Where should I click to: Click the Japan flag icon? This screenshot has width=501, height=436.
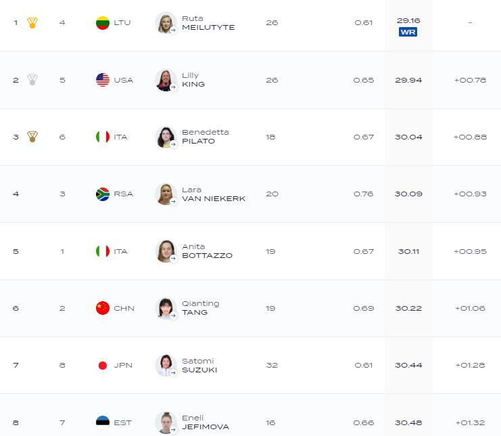tap(103, 365)
